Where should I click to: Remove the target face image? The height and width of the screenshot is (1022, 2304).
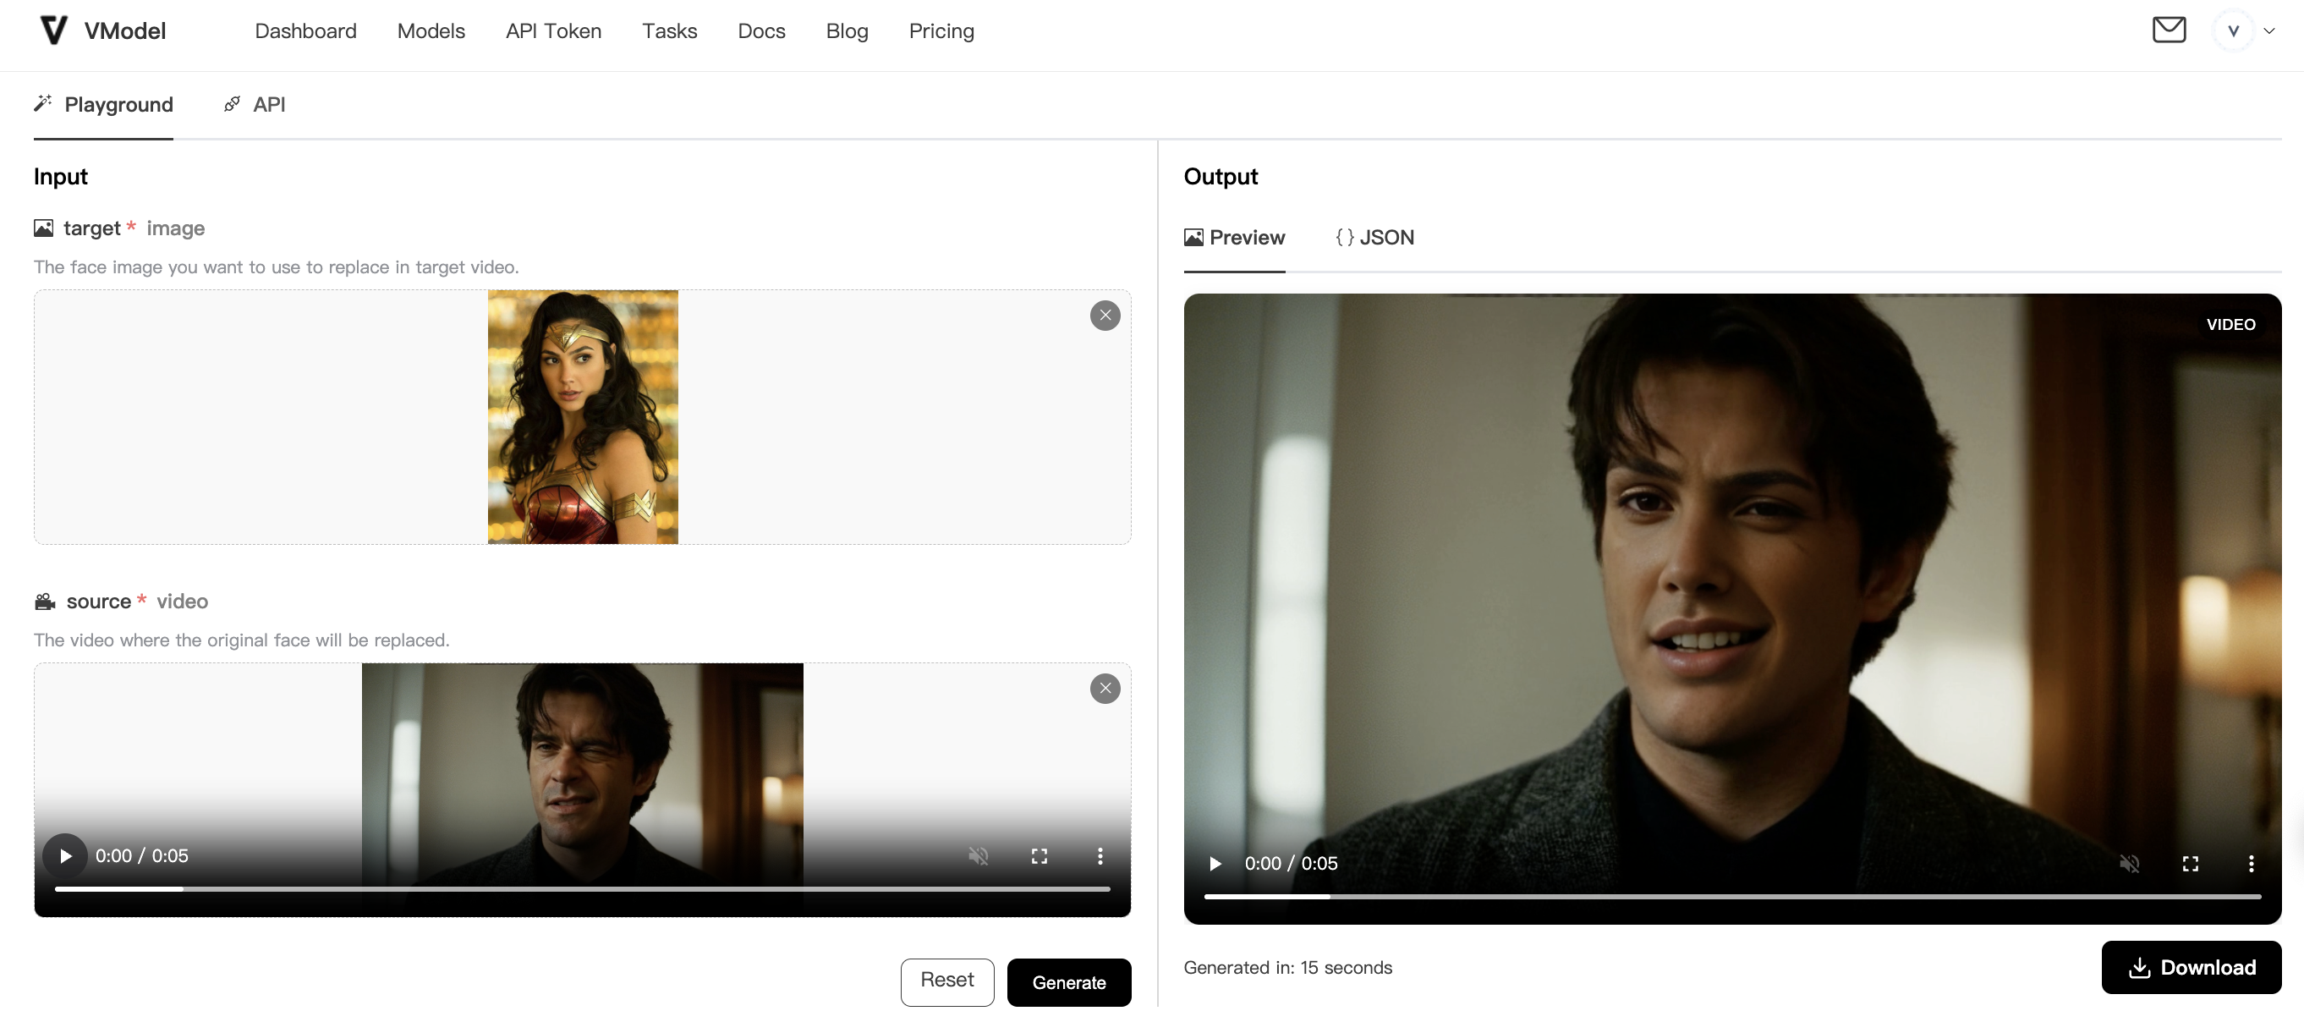pos(1105,316)
